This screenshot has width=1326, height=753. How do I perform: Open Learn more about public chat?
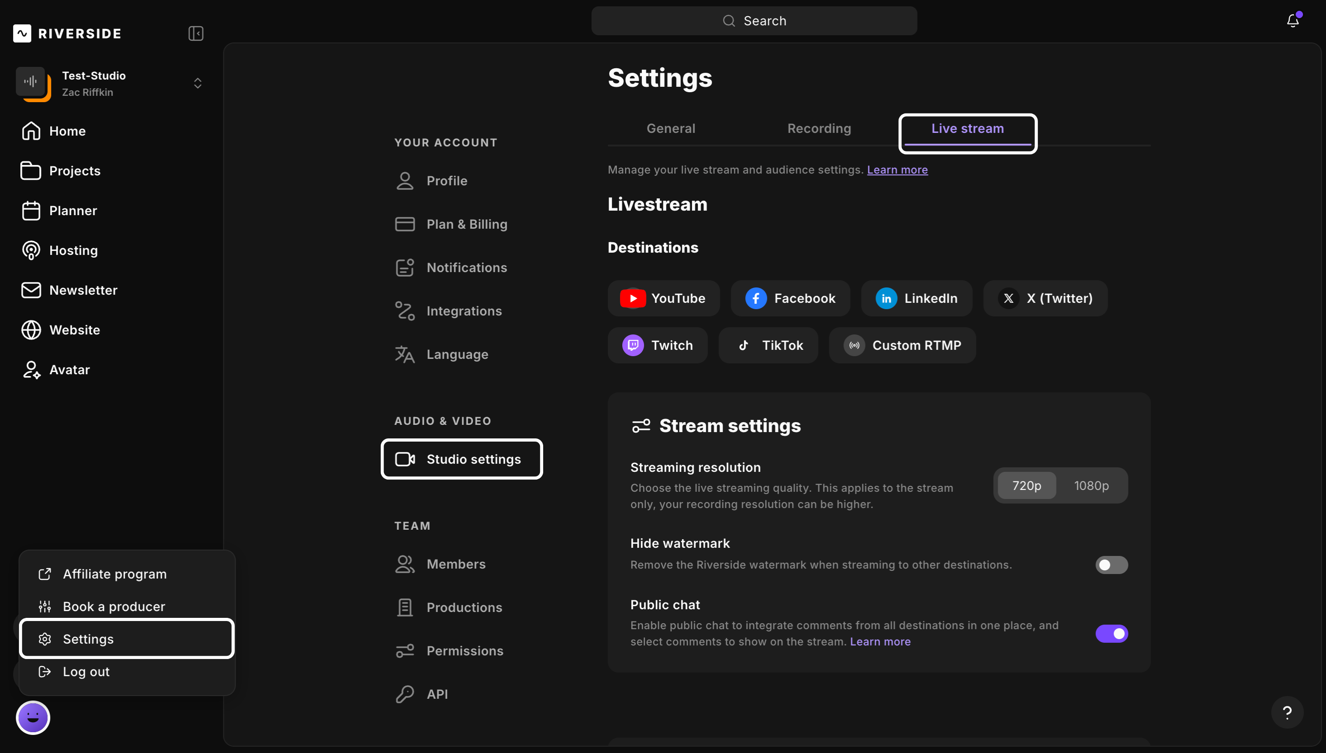point(880,642)
